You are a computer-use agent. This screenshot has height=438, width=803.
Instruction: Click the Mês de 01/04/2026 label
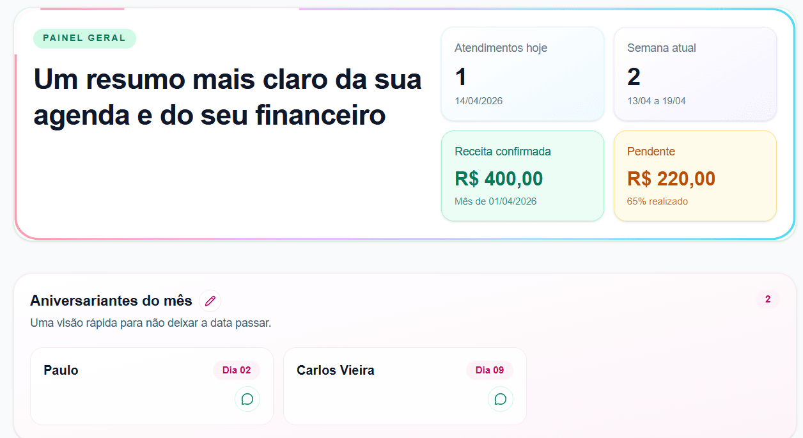495,201
